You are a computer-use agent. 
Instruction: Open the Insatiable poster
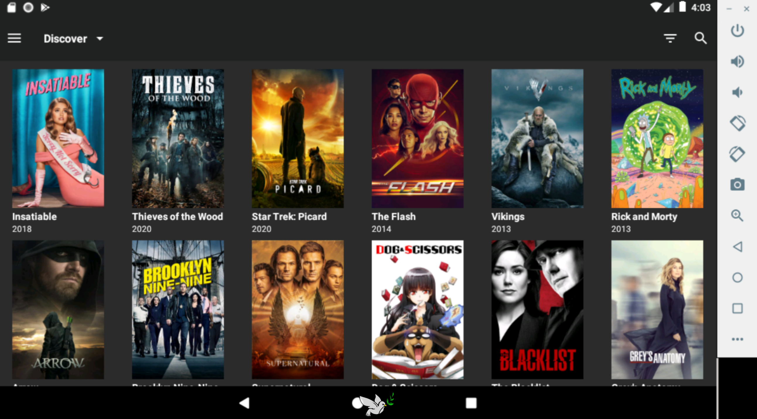tap(58, 139)
